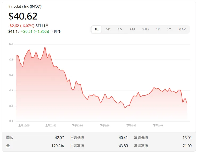Click the 年最高價 value 71.00

(187, 146)
